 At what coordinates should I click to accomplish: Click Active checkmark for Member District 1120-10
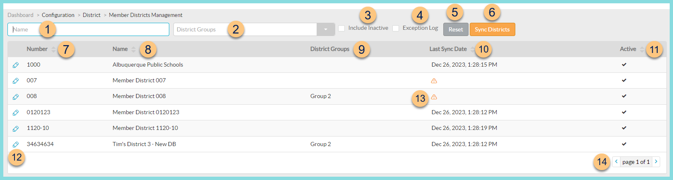[624, 128]
